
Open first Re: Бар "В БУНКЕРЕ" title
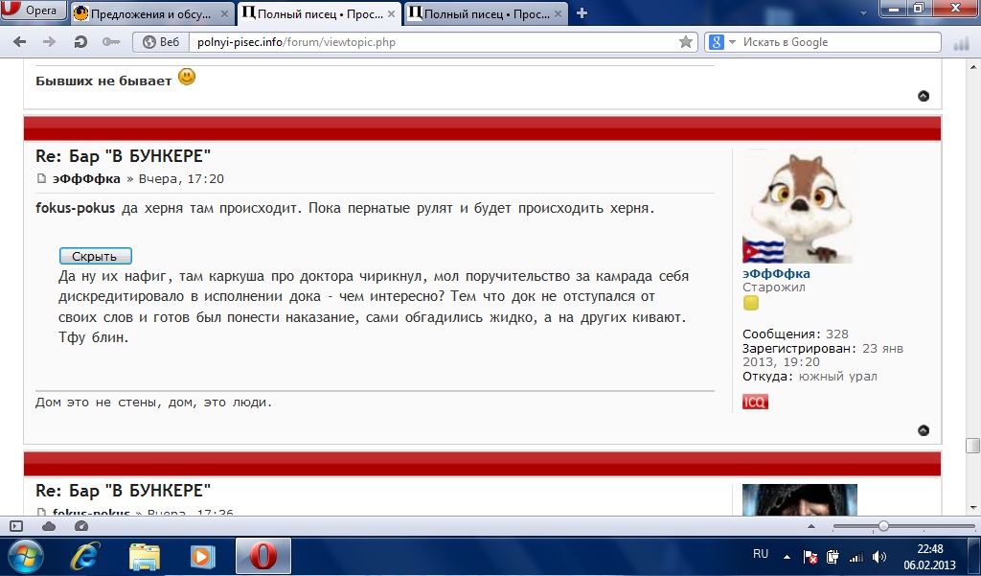124,156
